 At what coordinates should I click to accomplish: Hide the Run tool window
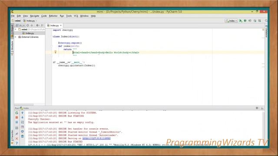pos(262,108)
